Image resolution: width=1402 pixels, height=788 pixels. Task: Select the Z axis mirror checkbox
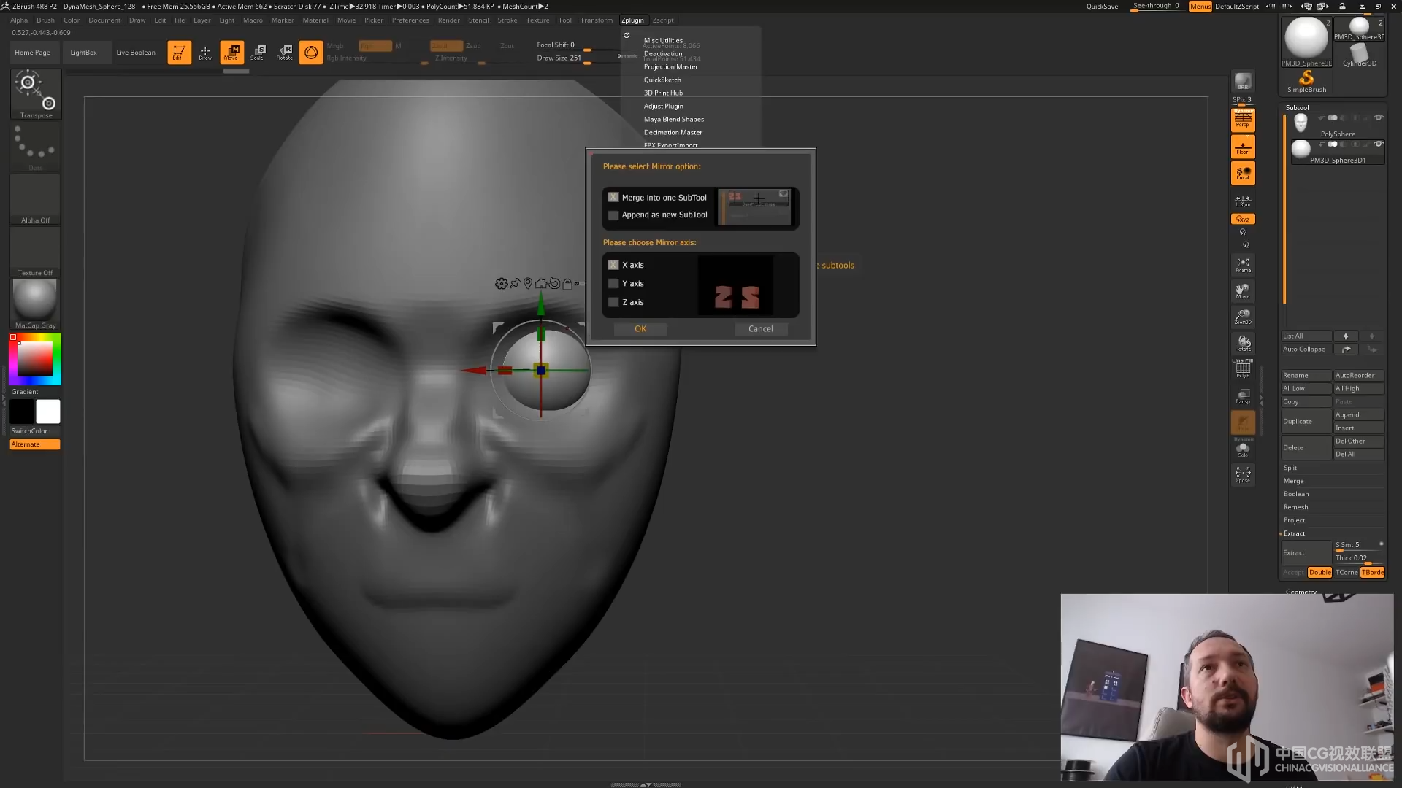613,302
